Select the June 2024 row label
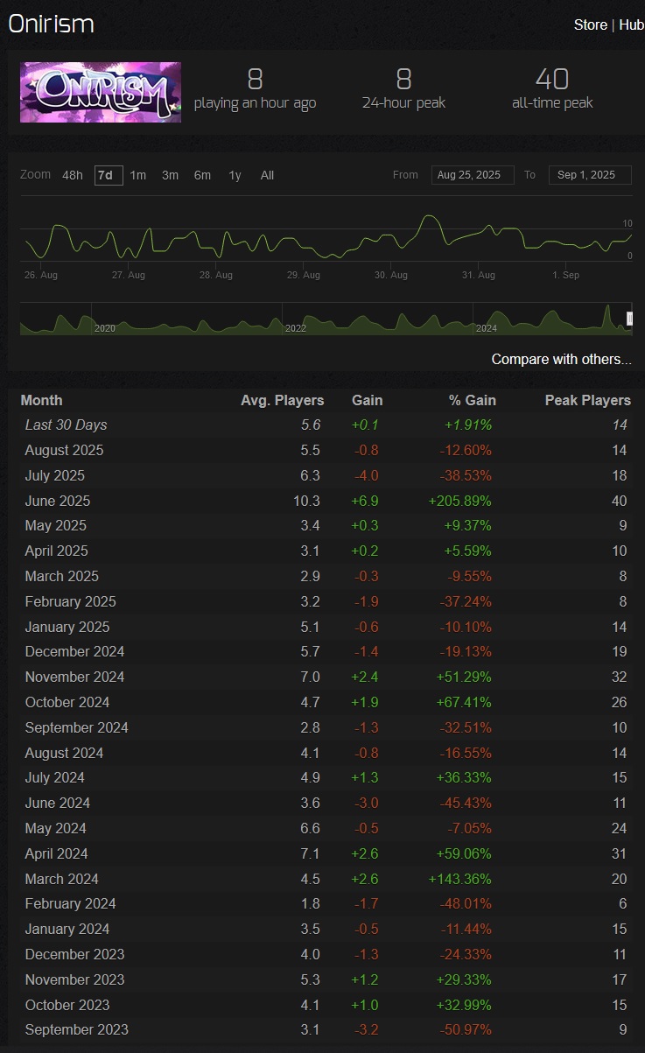The image size is (645, 1053). pyautogui.click(x=57, y=803)
